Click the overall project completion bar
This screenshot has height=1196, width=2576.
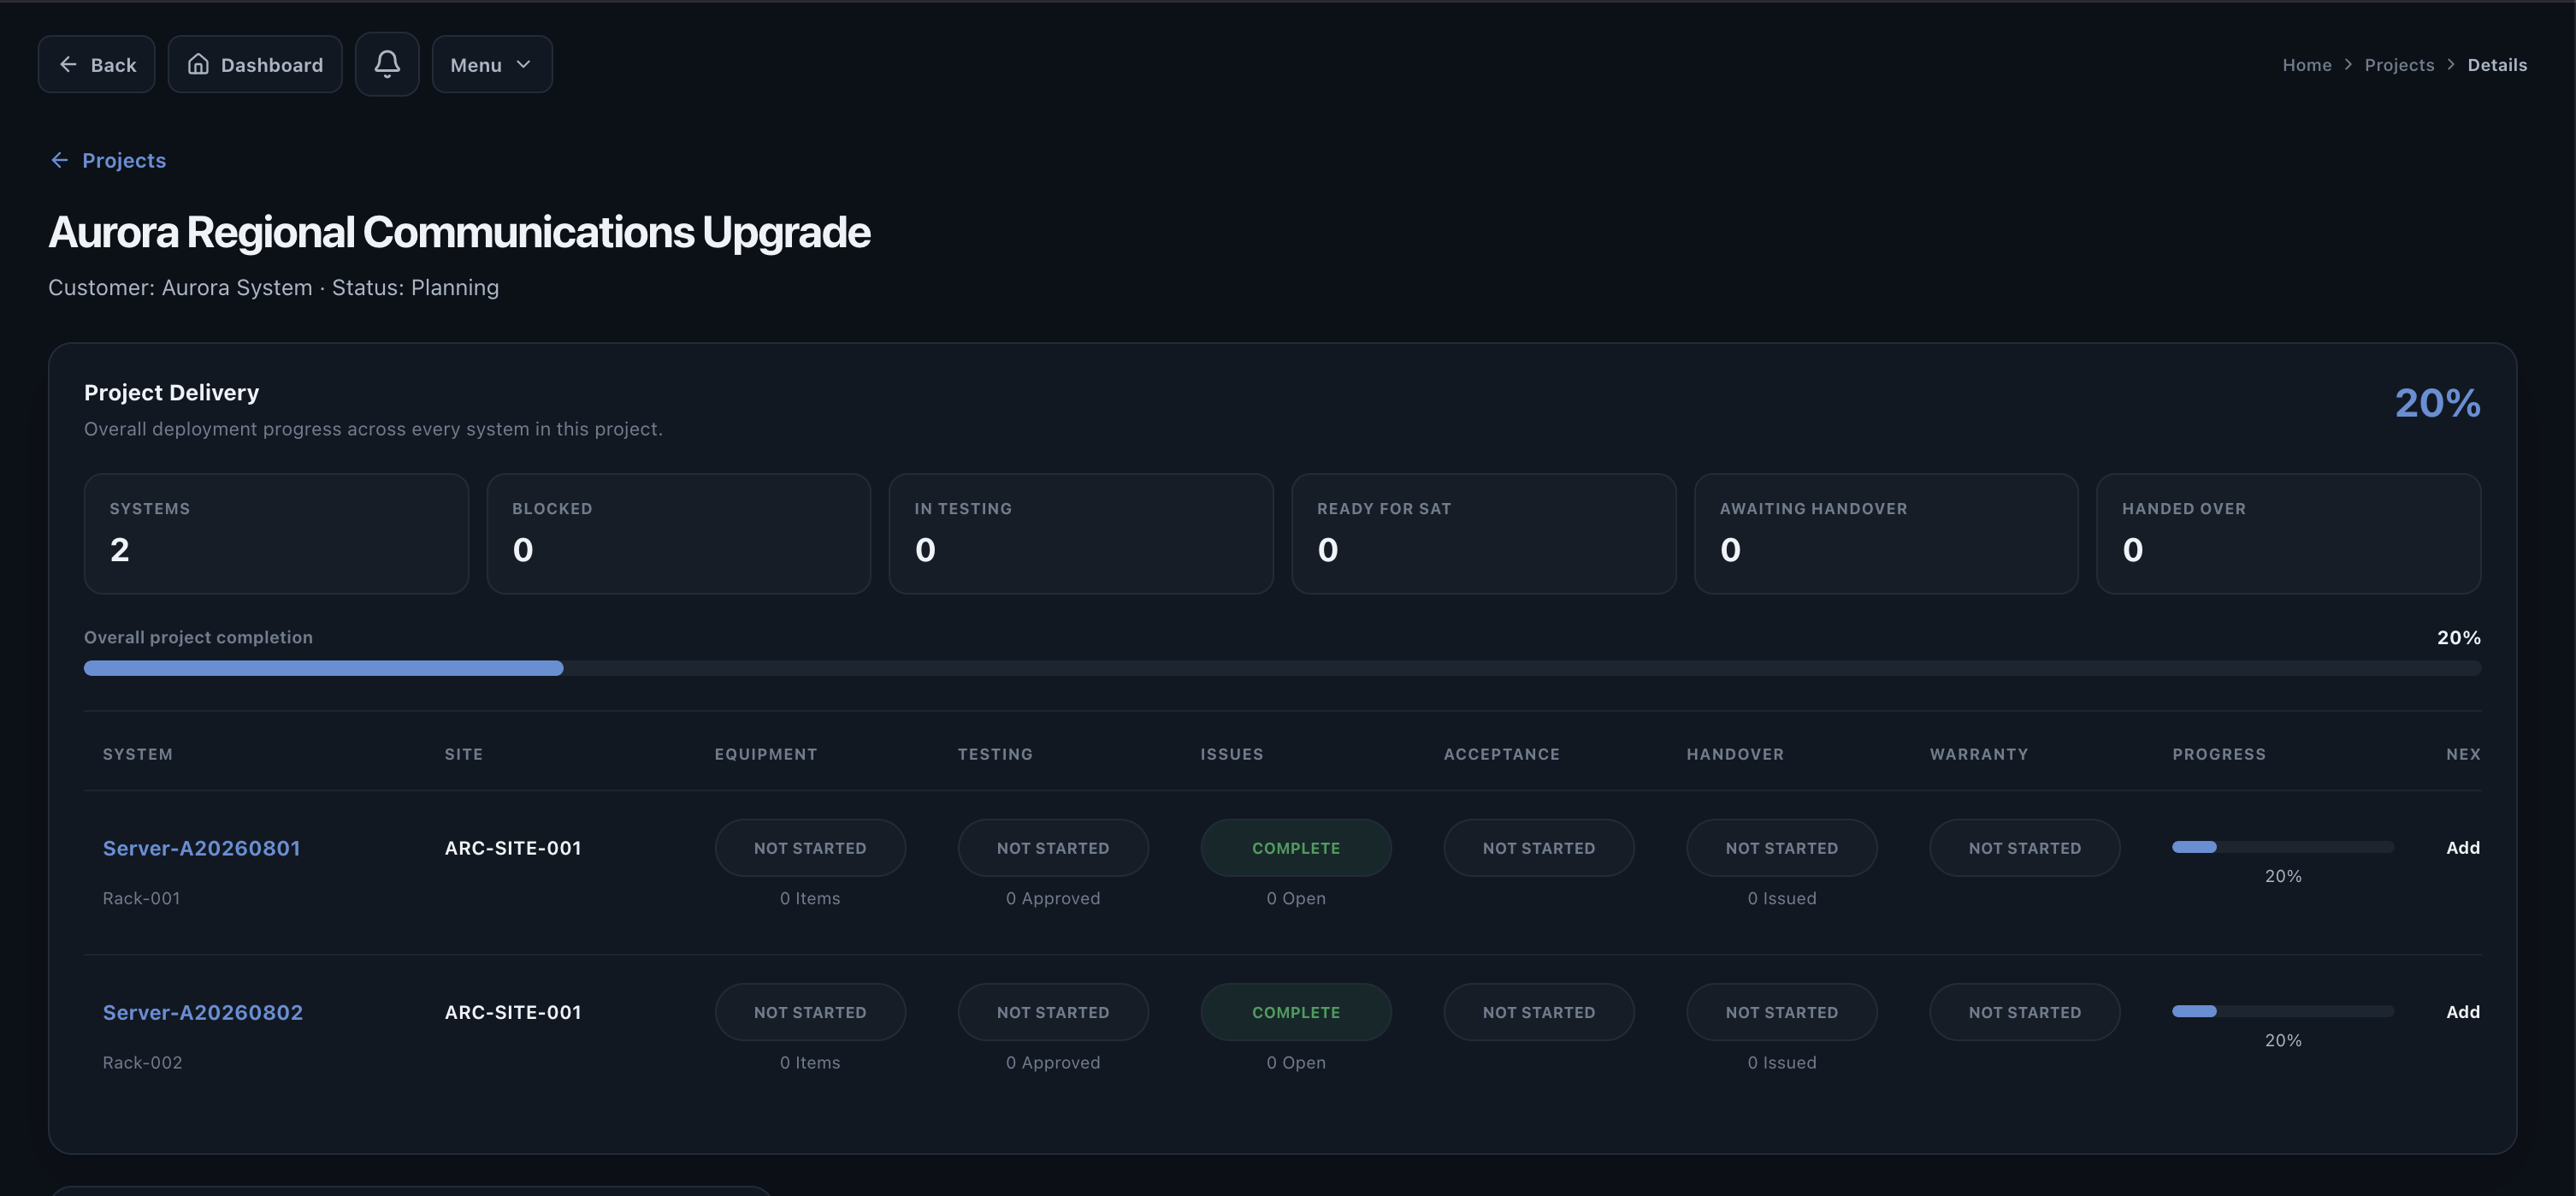tap(1282, 668)
